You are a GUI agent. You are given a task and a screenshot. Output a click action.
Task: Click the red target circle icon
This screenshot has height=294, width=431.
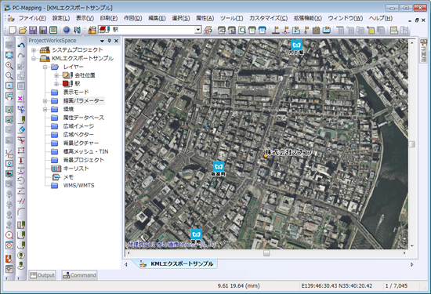click(9, 235)
